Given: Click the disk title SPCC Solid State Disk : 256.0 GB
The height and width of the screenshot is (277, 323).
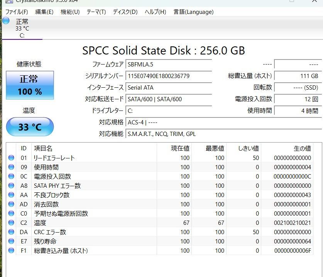Looking at the screenshot, I should [x=164, y=50].
